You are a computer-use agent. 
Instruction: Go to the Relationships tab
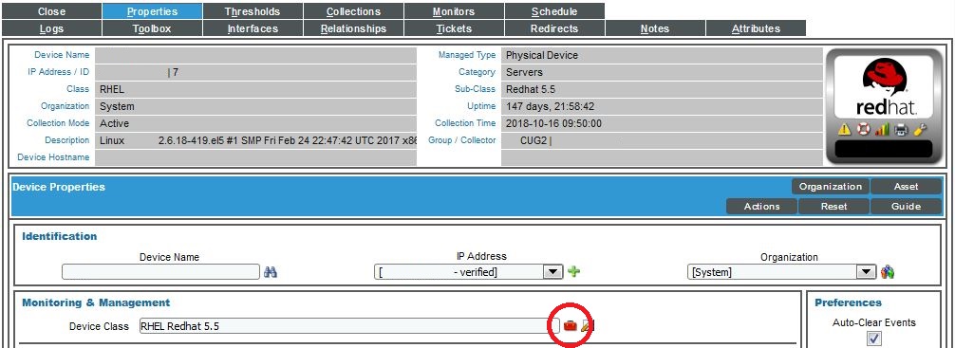pyautogui.click(x=353, y=28)
